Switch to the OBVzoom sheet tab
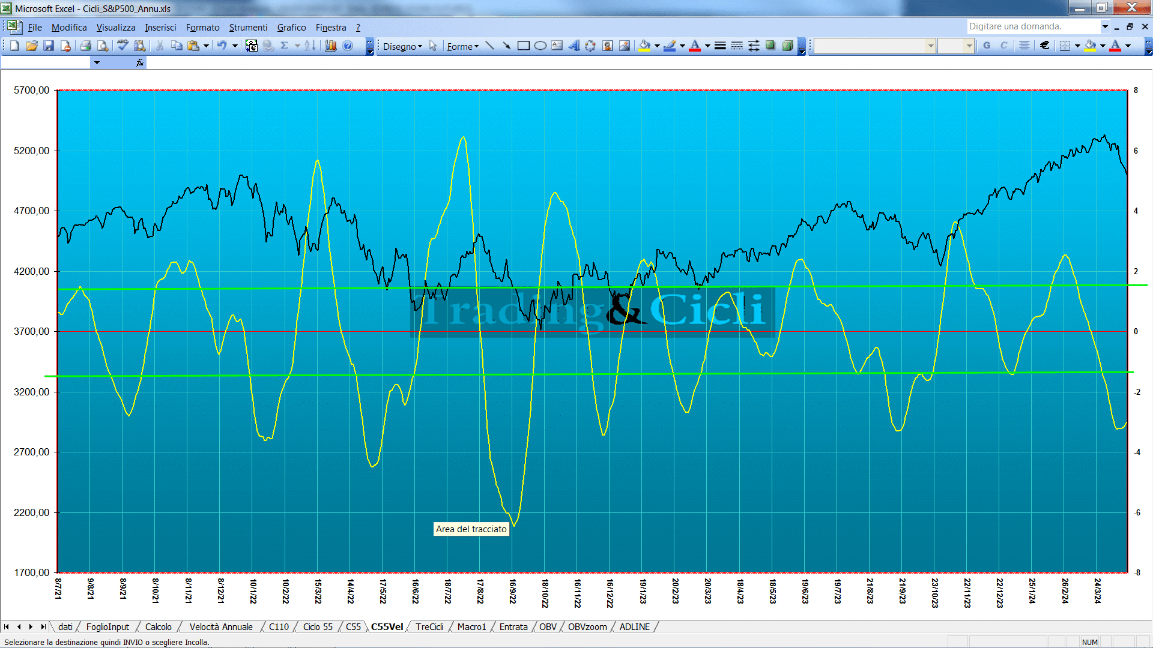The width and height of the screenshot is (1153, 648). tap(587, 626)
